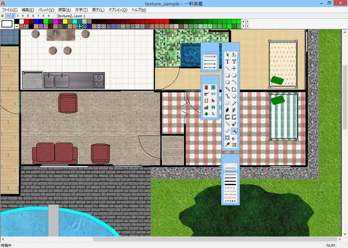Viewport: 348px width, 248px height.
Task: Click vertical scrollbar down arrow
Action: click(345, 234)
